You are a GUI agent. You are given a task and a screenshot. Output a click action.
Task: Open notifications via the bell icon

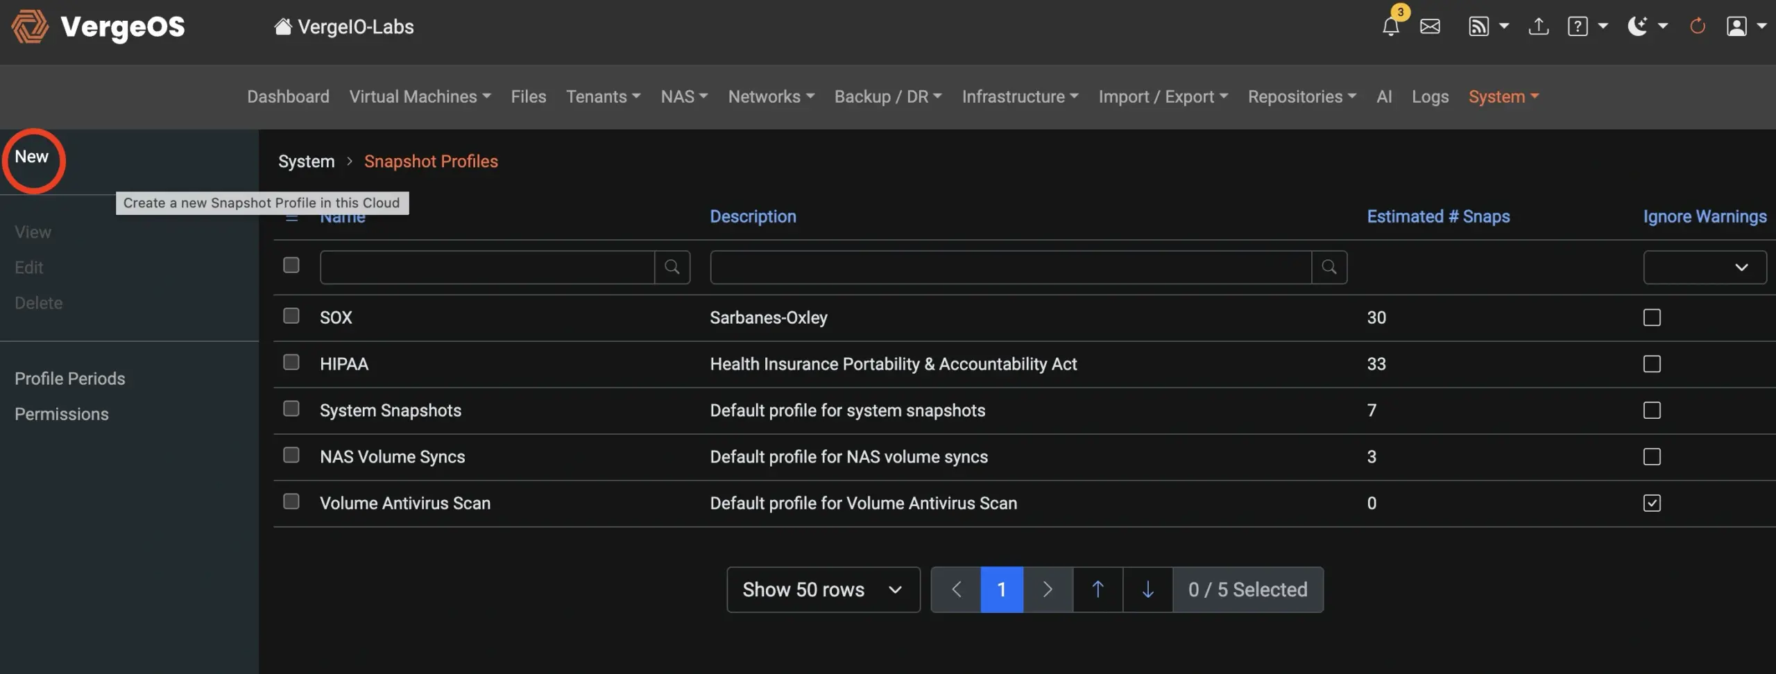pyautogui.click(x=1390, y=26)
